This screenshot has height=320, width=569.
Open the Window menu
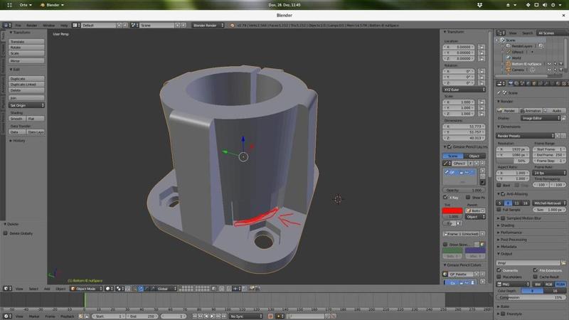coord(48,25)
